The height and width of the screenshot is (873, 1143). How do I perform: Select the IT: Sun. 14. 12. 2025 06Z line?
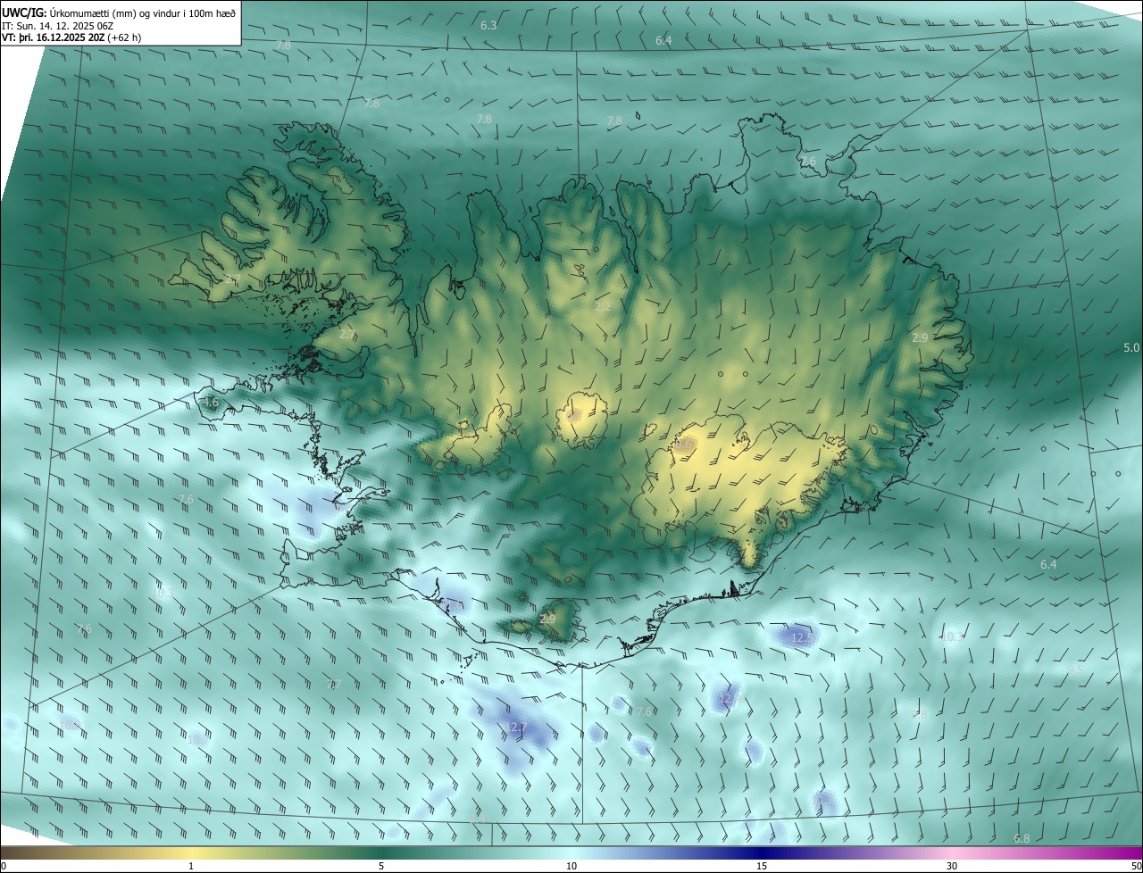click(x=58, y=25)
